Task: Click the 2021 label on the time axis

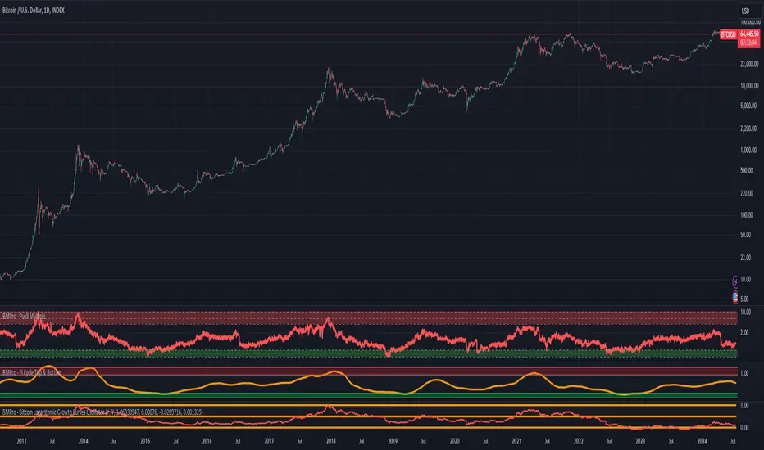Action: tap(516, 441)
